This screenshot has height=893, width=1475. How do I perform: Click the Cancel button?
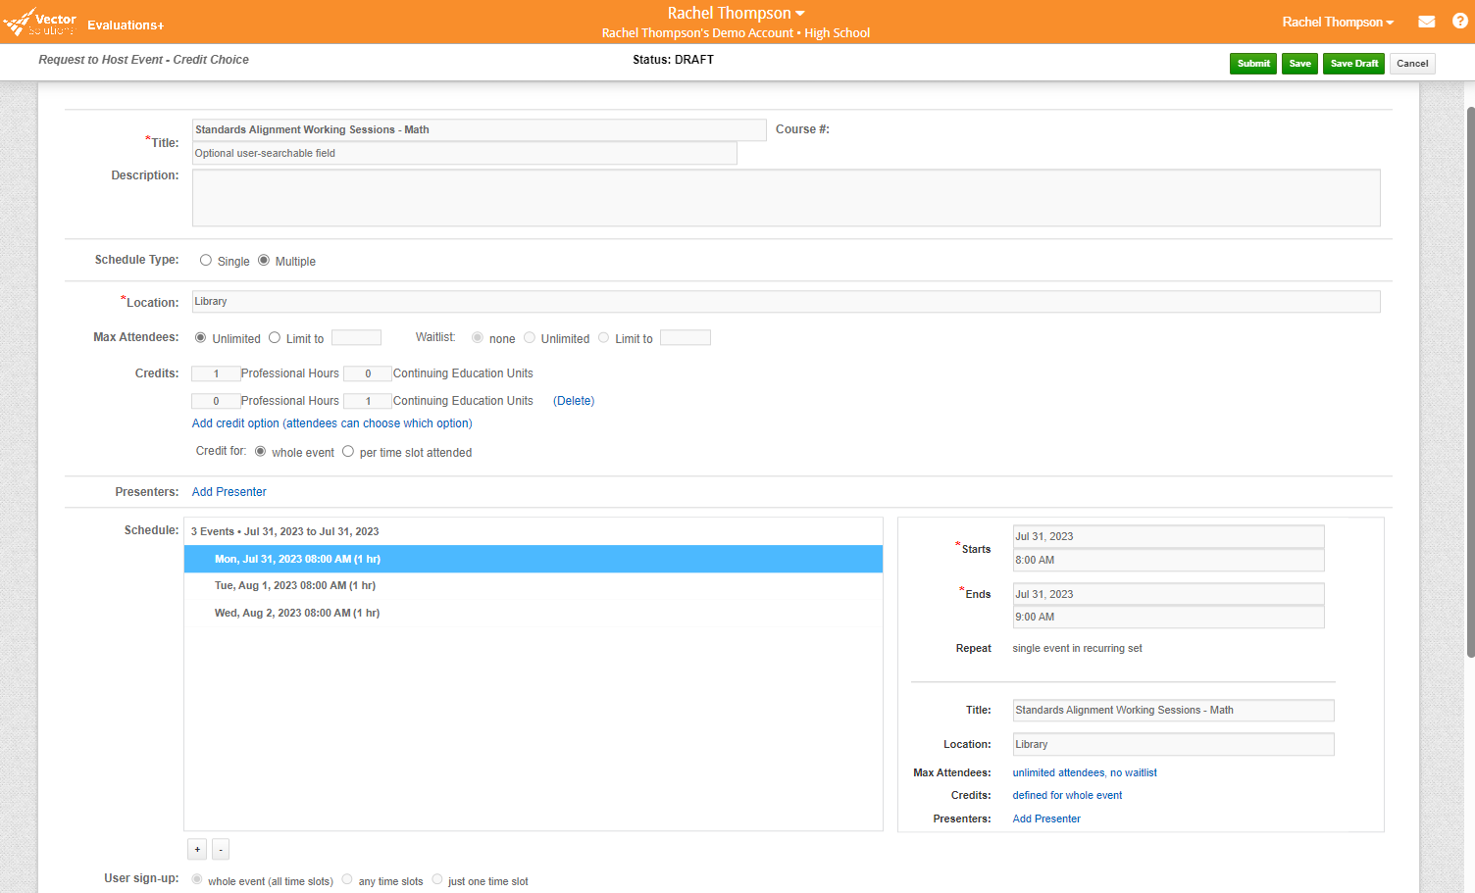pos(1411,64)
